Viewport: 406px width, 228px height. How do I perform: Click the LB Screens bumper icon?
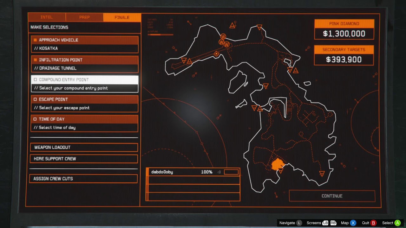[326, 223]
